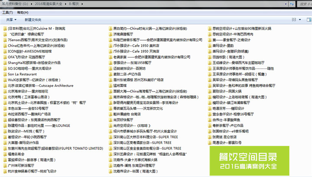This screenshot has width=312, height=177.
Task: Click folder icon of 北京烤鸭 row
Action: coord(5,97)
